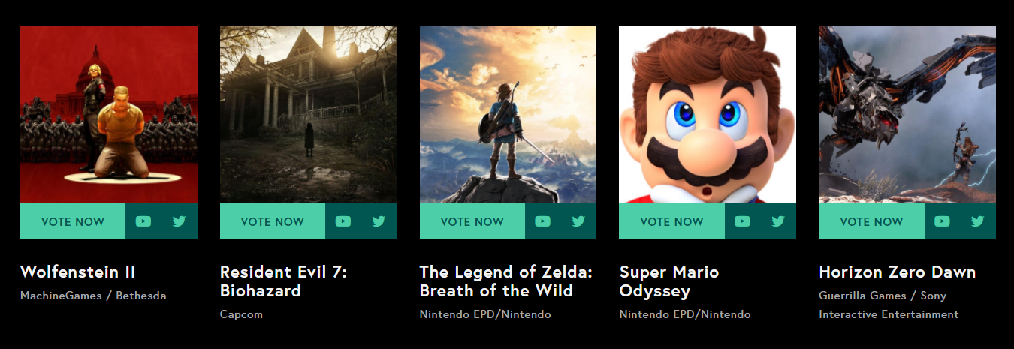Vote now for Zelda: Breath of the Wild

(x=472, y=221)
